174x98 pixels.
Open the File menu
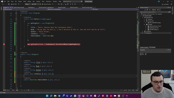pyautogui.click(x=5, y=1)
